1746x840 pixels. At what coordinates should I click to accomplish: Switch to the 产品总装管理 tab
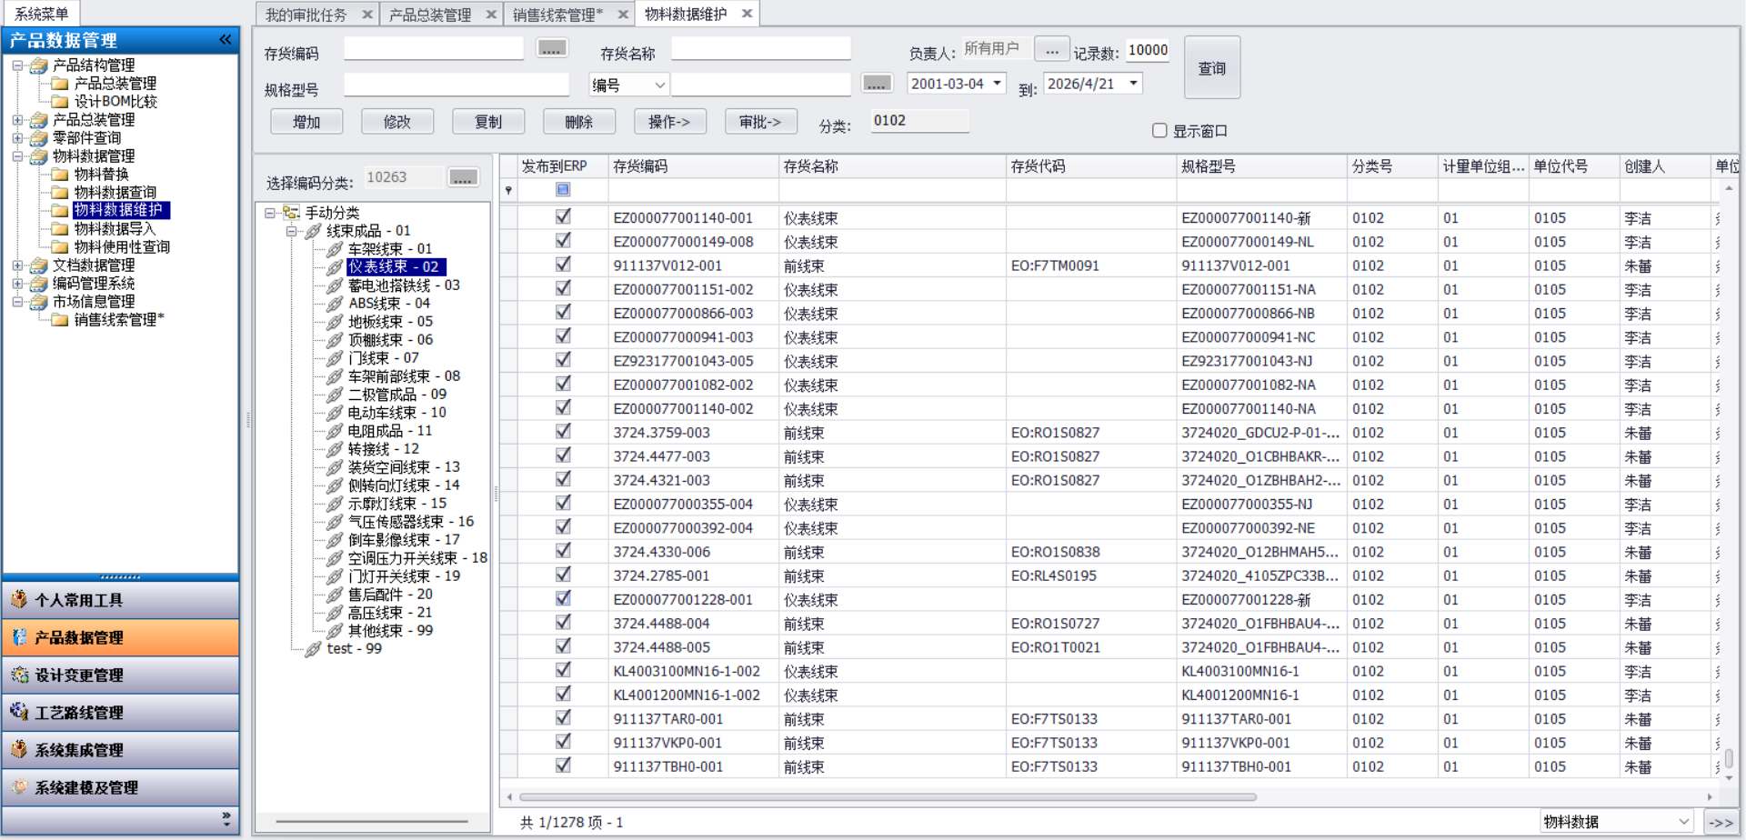(429, 15)
